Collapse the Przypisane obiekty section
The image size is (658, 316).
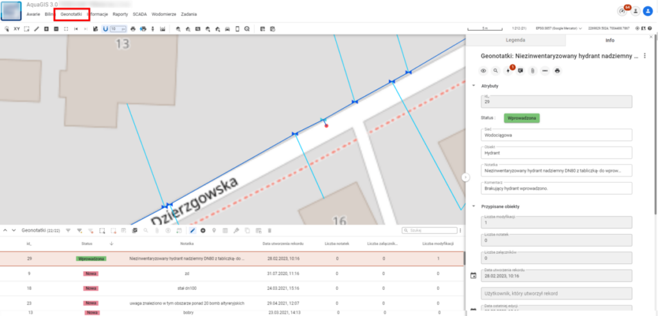(x=474, y=206)
